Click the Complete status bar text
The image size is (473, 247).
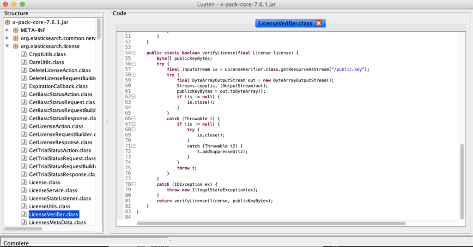pos(16,243)
